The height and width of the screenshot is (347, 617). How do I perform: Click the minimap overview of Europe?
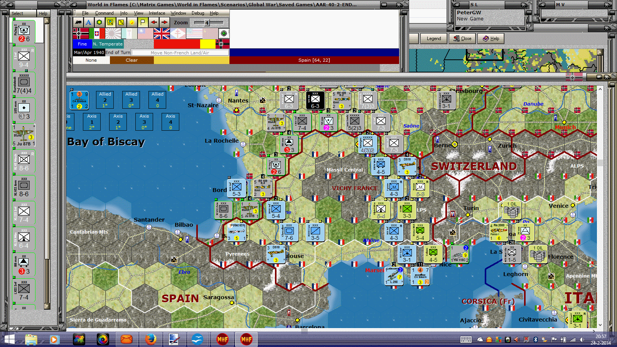(503, 61)
